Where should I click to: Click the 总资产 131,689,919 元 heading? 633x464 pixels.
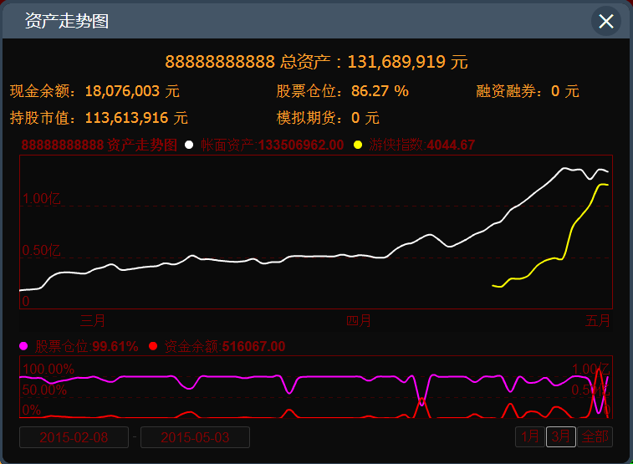tap(316, 61)
